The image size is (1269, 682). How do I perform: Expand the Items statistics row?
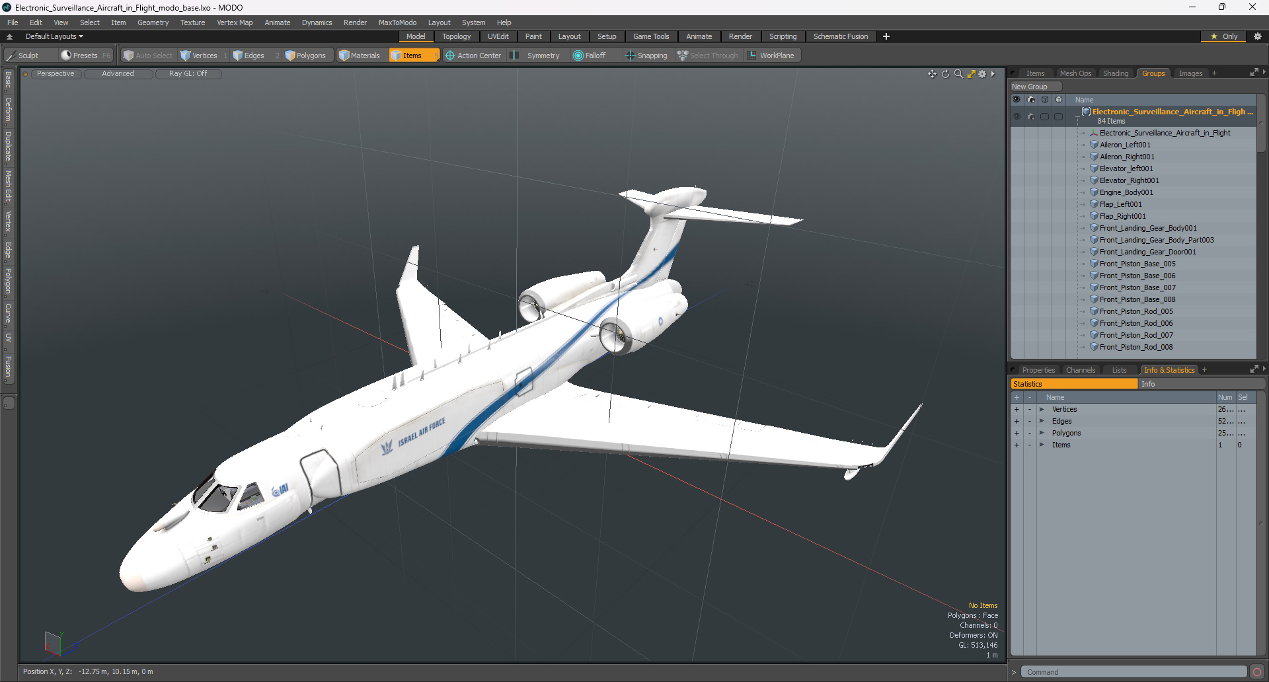tap(1042, 445)
